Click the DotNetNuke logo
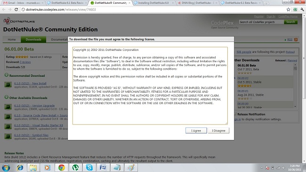The image size is (306, 172). pyautogui.click(x=19, y=21)
